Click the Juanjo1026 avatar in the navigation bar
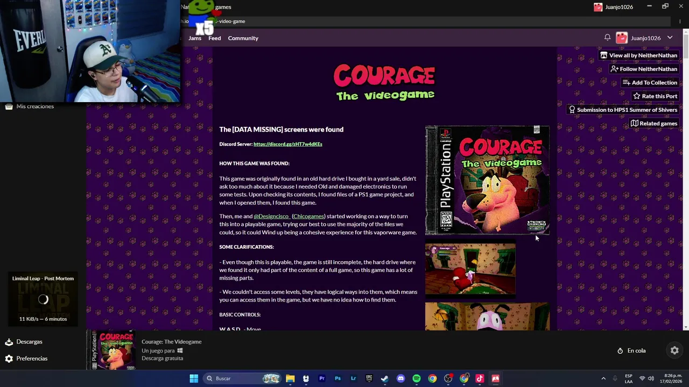Screen dimensions: 689x387 622,38
